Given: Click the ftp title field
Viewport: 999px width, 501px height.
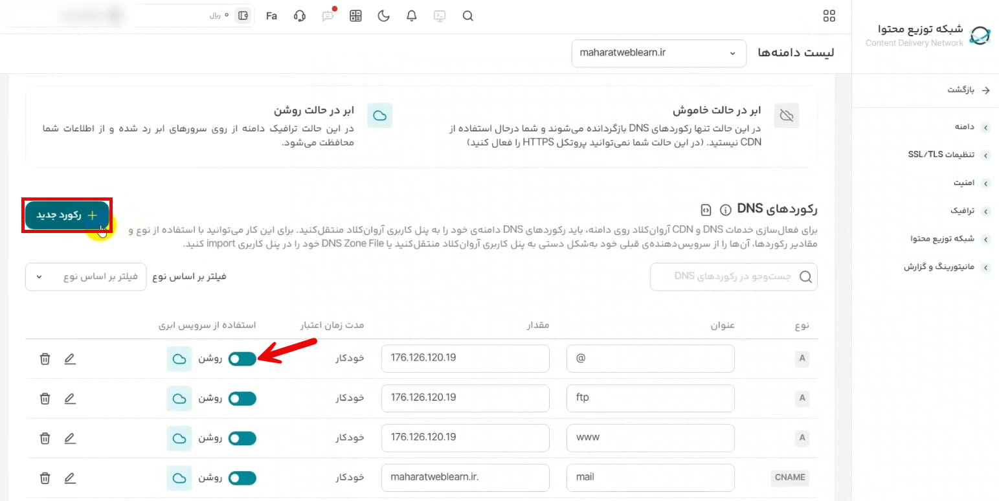Looking at the screenshot, I should [650, 399].
